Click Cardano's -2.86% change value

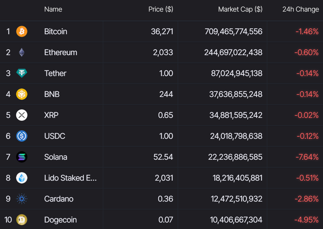pyautogui.click(x=307, y=199)
